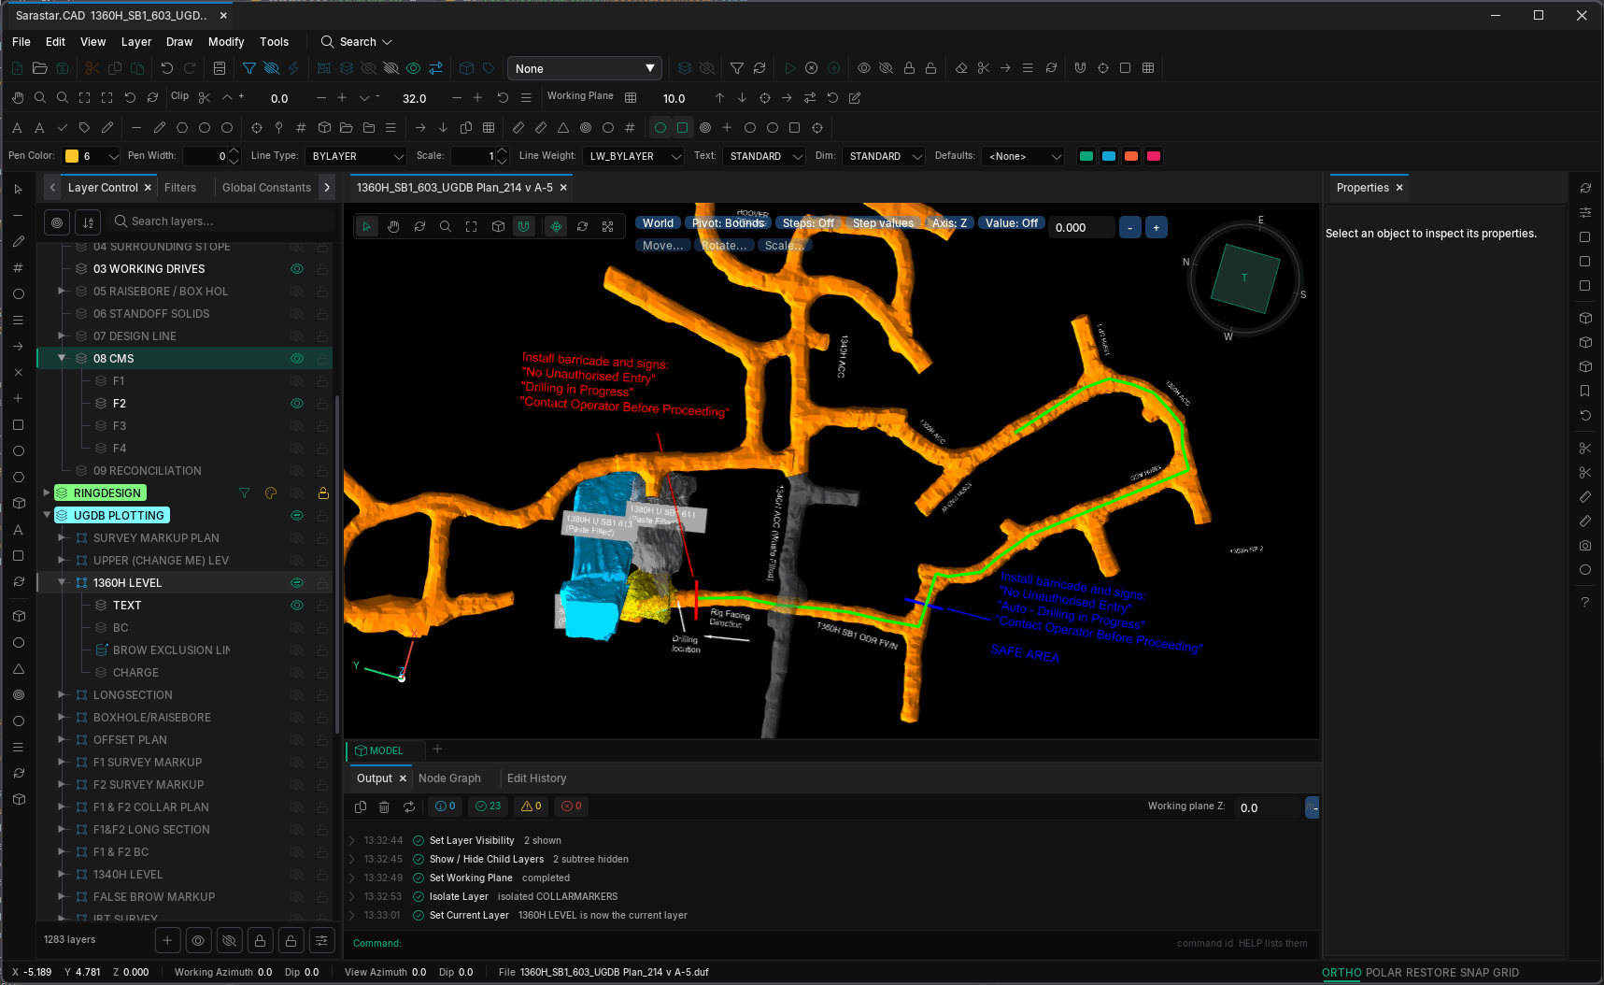Open the Working Plane grid icon
Screen dimensions: 1604x985
coord(631,98)
